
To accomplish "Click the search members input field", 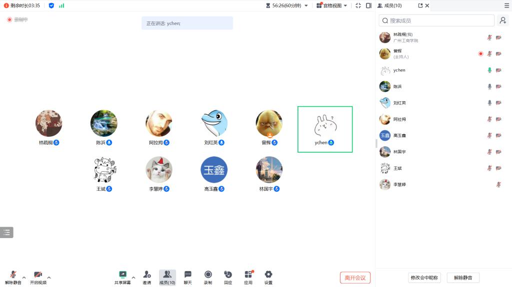I will (436, 20).
